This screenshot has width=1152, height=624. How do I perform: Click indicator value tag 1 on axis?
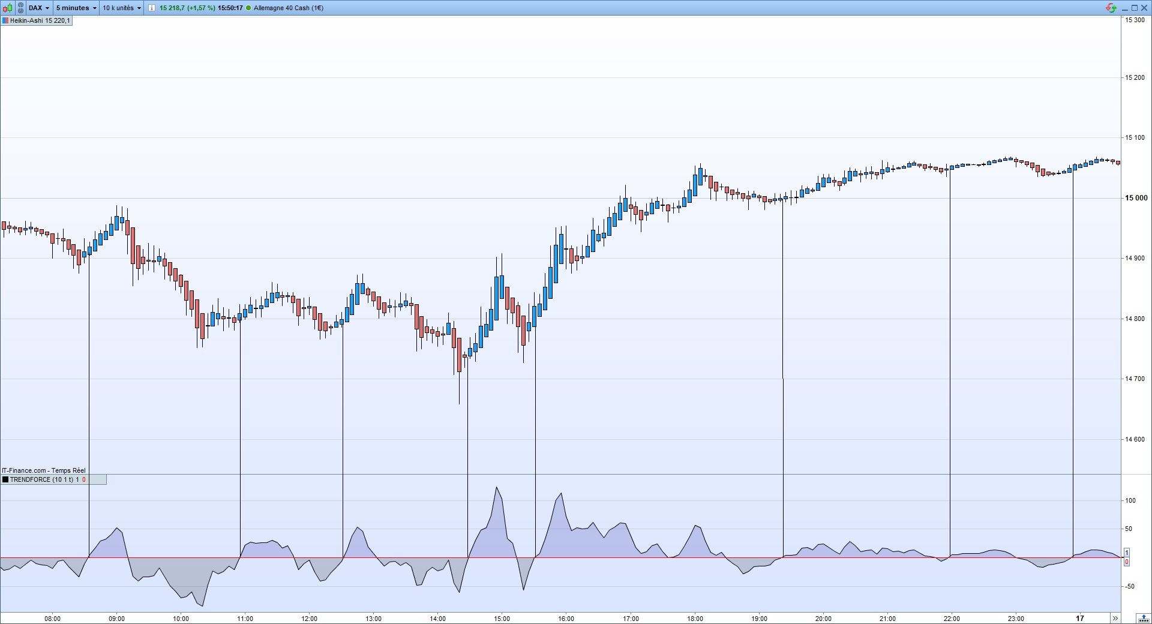[1127, 553]
